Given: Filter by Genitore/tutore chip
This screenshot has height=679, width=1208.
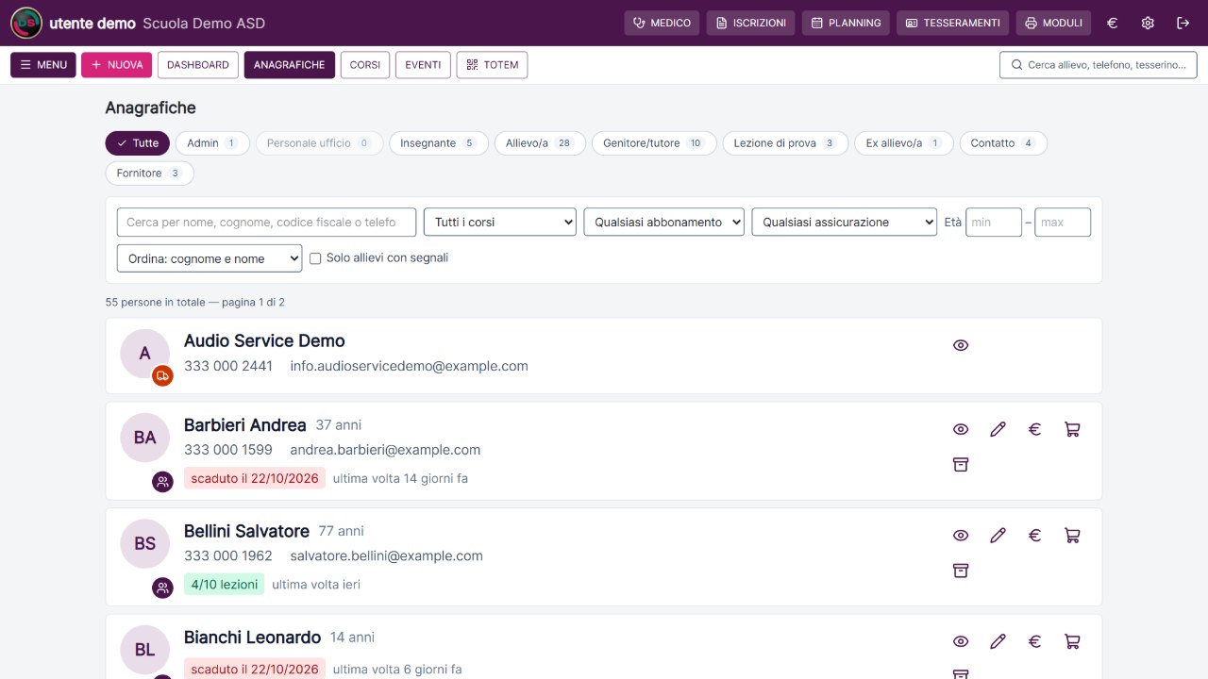Looking at the screenshot, I should [x=654, y=143].
